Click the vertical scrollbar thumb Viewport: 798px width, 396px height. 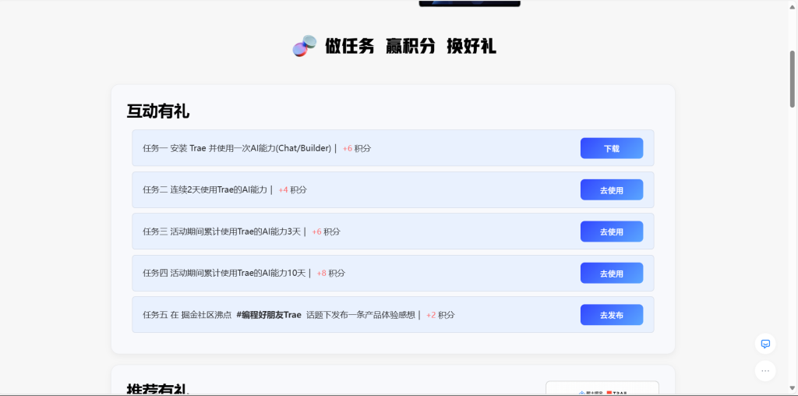792,78
